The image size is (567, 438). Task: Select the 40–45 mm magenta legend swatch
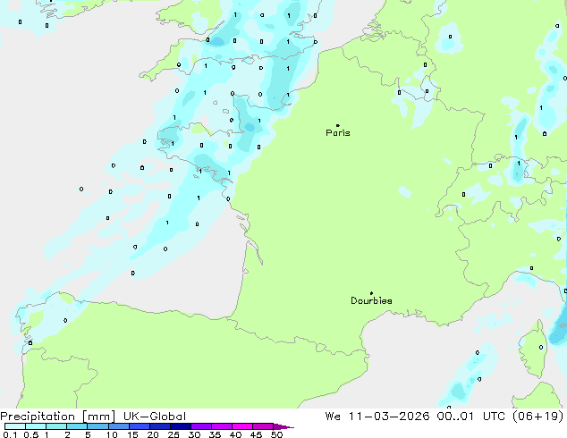(242, 426)
